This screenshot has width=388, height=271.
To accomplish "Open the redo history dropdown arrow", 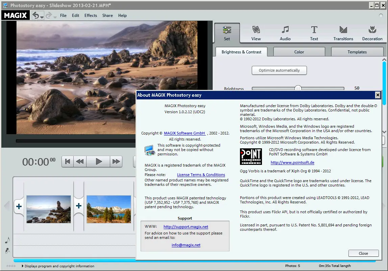I will (x=55, y=17).
